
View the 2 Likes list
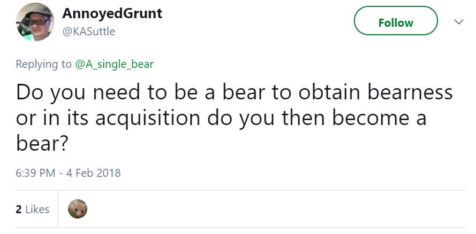click(33, 209)
